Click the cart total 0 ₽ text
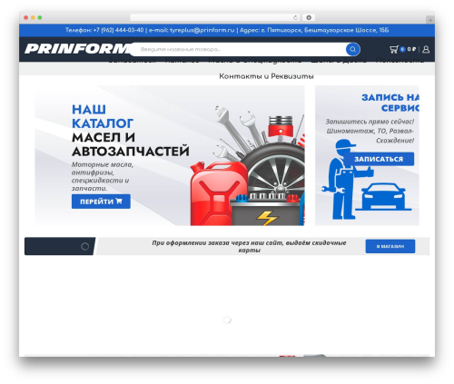The height and width of the screenshot is (384, 454). (411, 49)
